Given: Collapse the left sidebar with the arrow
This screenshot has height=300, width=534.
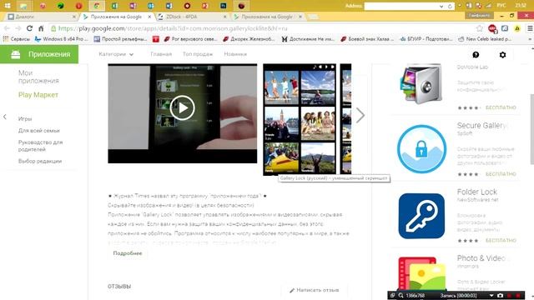Looking at the screenshot, I should [5, 117].
